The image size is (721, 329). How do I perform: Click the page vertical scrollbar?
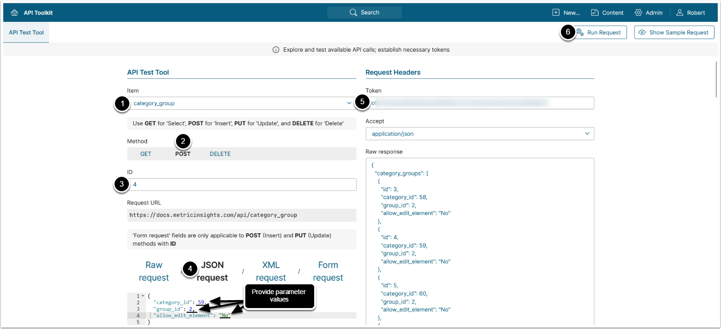[x=717, y=79]
